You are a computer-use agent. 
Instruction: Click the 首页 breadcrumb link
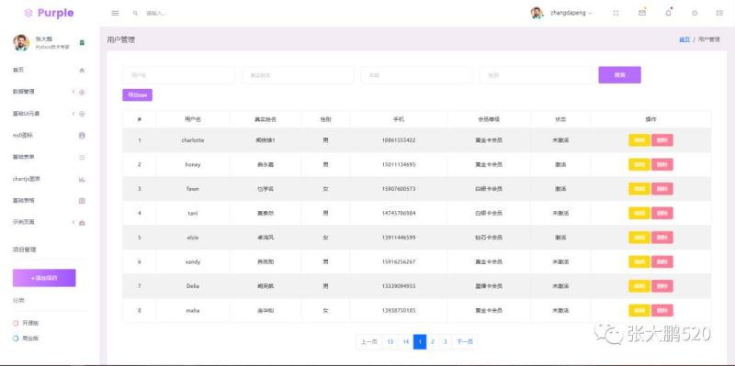coord(684,39)
